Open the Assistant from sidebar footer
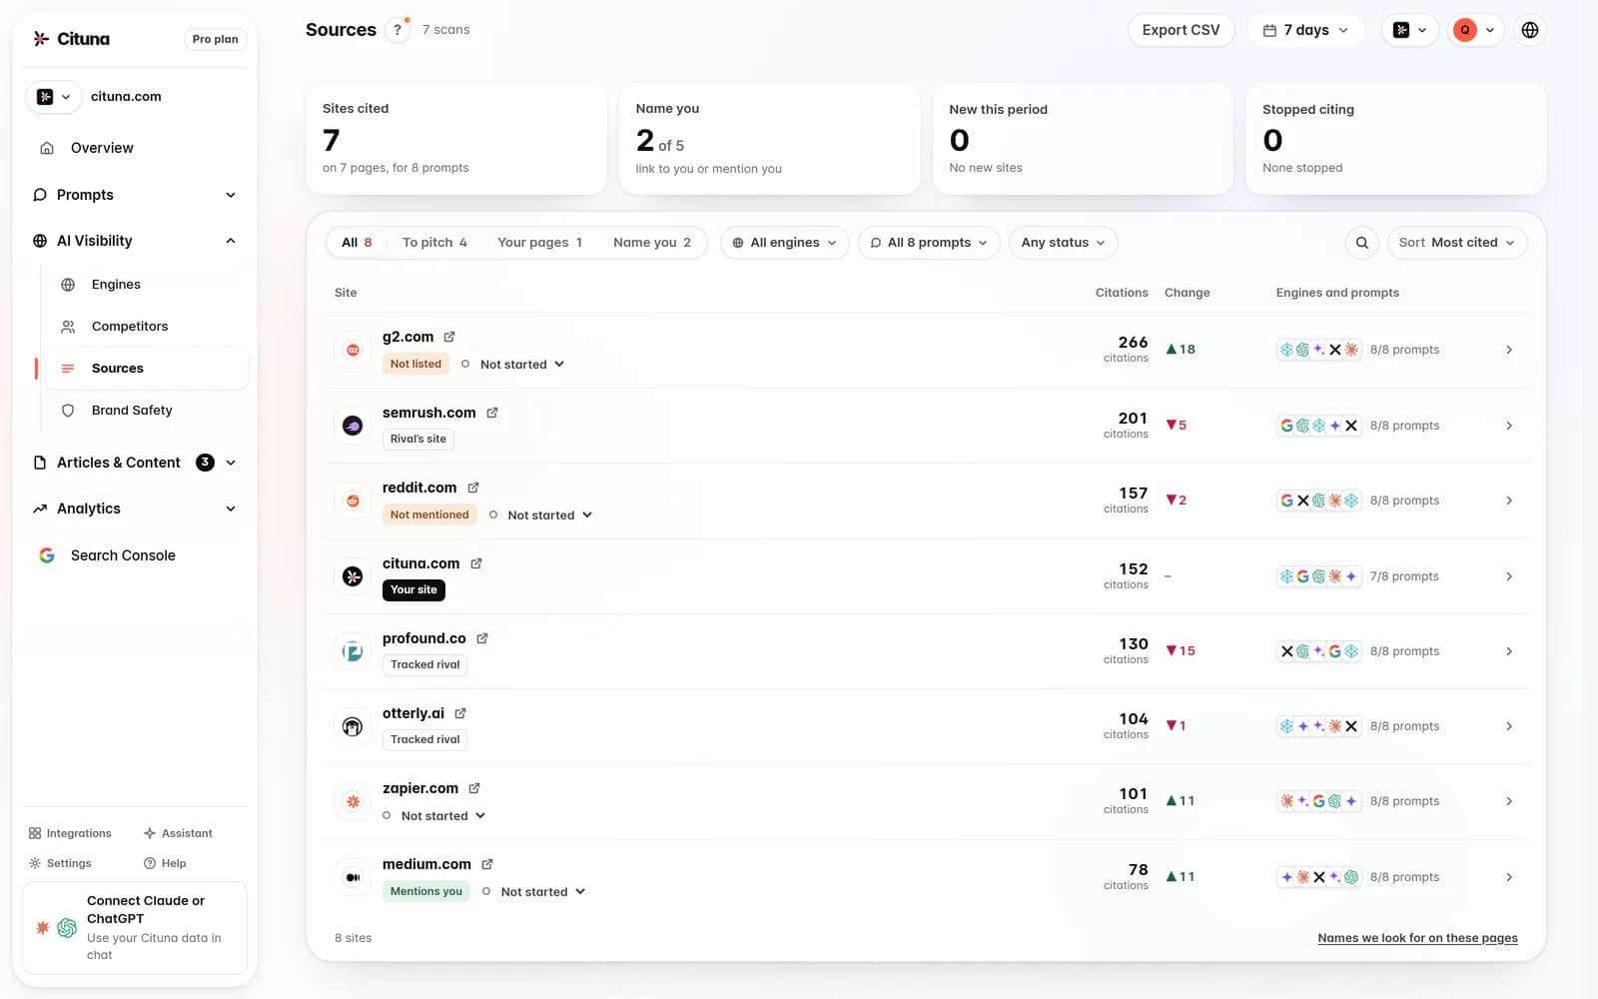 pyautogui.click(x=178, y=833)
